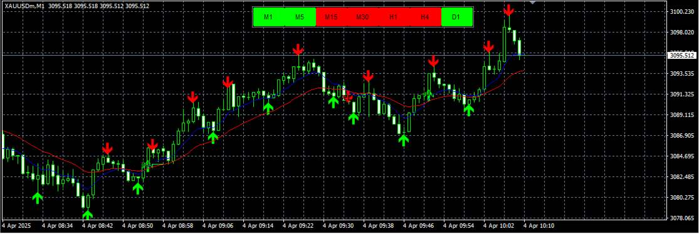Open the D1 daily timeframe
Screen dimensions: 699x234
(x=456, y=18)
